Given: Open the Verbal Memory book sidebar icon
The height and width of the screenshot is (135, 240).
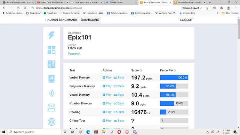Looking at the screenshot, I should pyautogui.click(x=51, y=79).
